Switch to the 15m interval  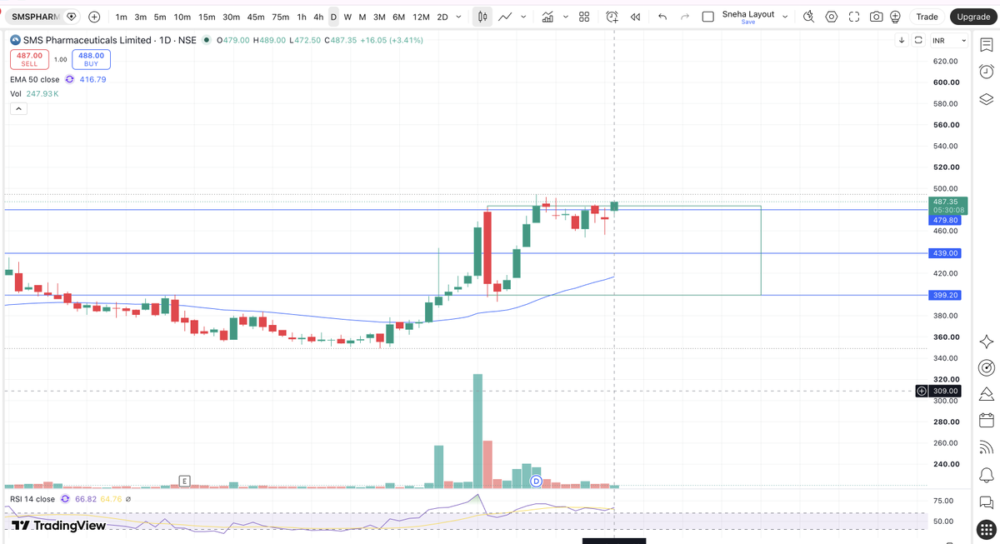[207, 17]
